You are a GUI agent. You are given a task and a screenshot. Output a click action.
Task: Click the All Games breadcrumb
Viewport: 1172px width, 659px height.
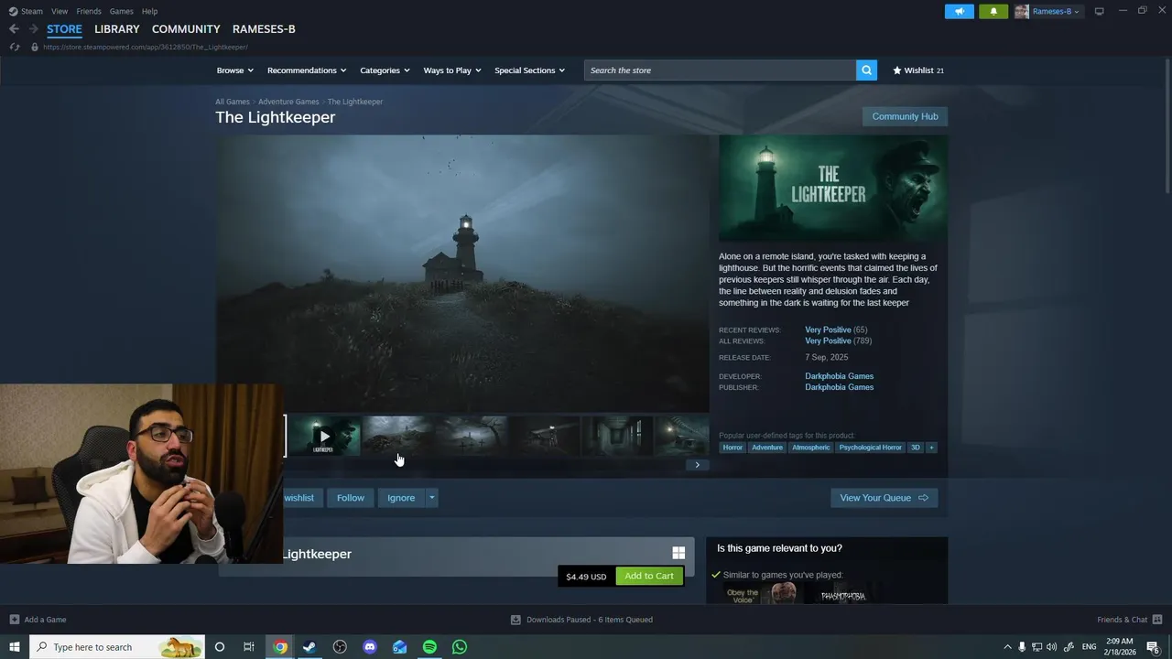(x=233, y=102)
